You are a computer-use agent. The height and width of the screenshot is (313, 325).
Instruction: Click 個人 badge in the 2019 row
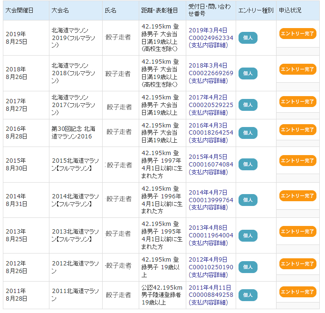248,38
